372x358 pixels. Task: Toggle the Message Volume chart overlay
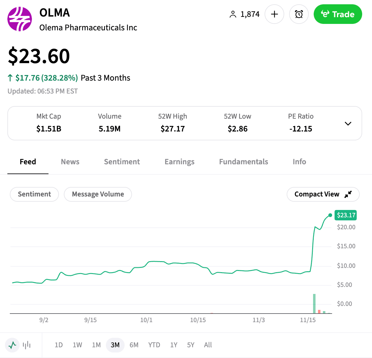[98, 194]
